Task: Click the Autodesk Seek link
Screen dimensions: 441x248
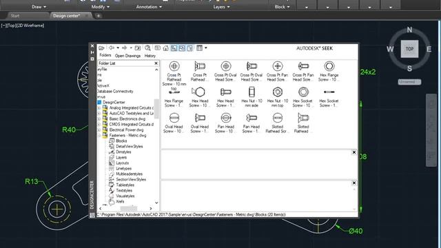Action: click(x=314, y=48)
